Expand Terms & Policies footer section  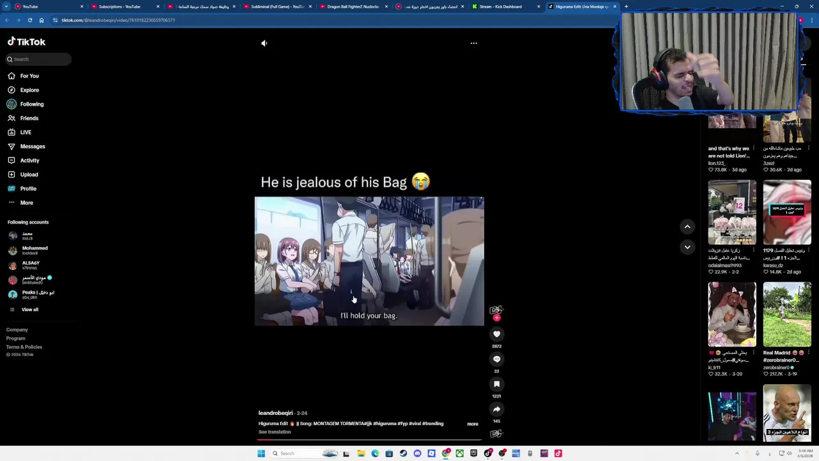point(24,347)
